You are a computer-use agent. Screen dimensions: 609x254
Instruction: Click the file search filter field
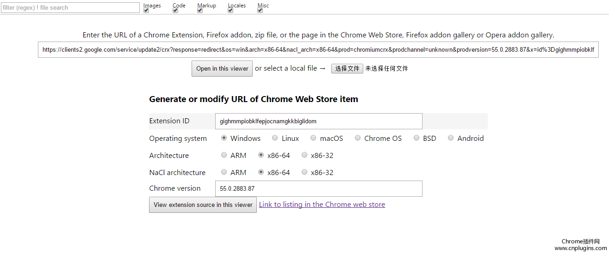coord(70,8)
